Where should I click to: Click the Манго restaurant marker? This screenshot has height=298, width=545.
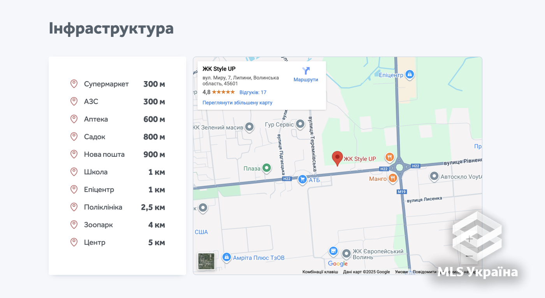pos(392,178)
